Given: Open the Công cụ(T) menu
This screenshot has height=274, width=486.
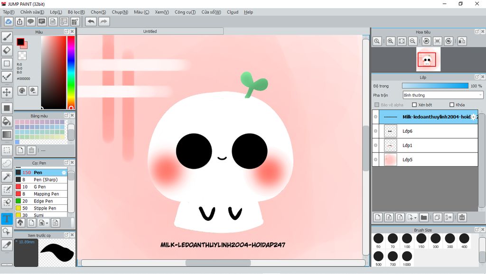Looking at the screenshot, I should [x=185, y=12].
